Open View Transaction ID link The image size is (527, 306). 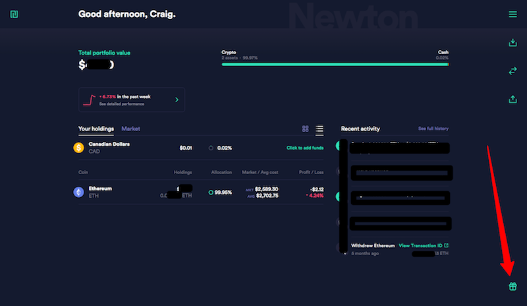coord(424,245)
